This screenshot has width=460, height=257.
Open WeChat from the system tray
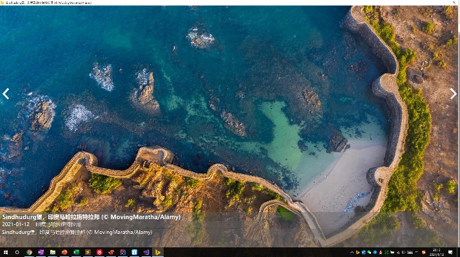pyautogui.click(x=369, y=253)
